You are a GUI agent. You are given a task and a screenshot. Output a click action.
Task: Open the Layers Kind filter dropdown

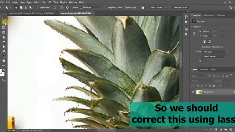[199, 76]
